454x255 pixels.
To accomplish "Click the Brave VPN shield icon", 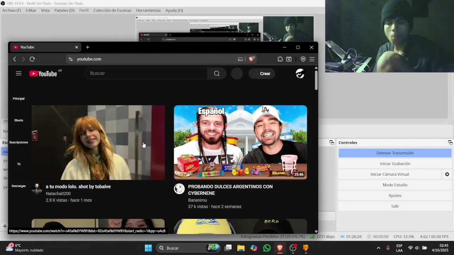I will (x=303, y=59).
